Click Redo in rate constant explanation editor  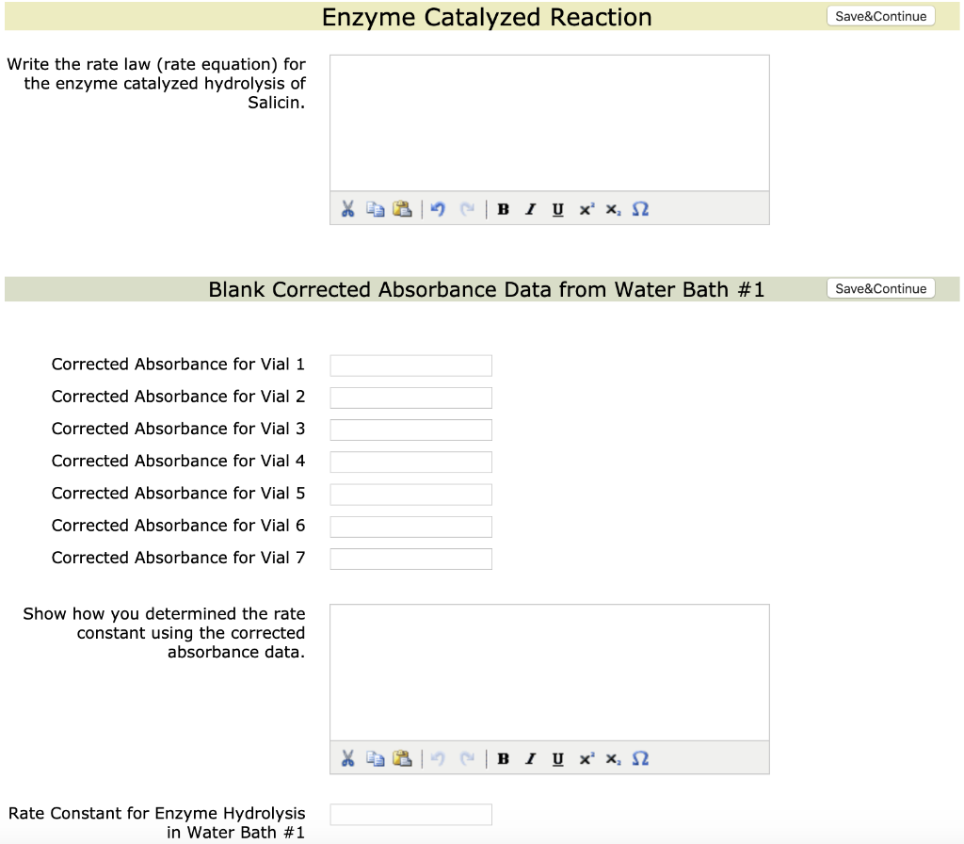pyautogui.click(x=467, y=758)
